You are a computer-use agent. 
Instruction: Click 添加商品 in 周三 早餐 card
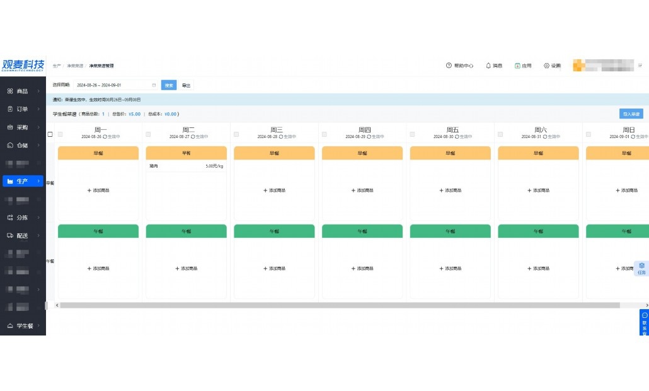coord(274,190)
